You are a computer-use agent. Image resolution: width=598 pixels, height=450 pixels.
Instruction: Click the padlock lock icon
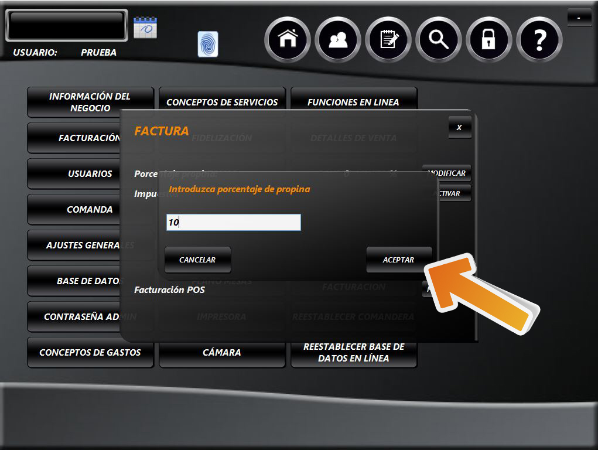(488, 40)
